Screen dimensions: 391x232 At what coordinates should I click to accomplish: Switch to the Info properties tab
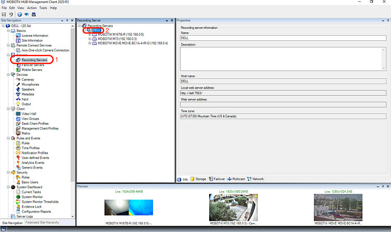pos(182,179)
